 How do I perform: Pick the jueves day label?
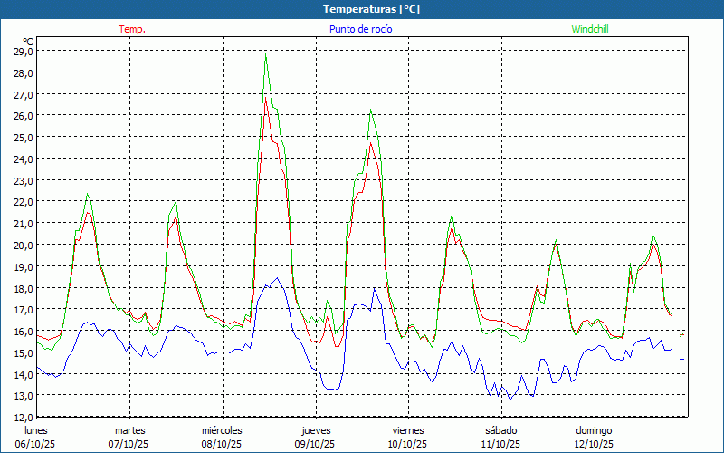[x=316, y=430]
